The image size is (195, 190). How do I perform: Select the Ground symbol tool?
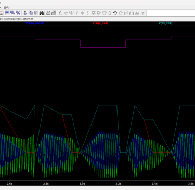tap(66, 13)
